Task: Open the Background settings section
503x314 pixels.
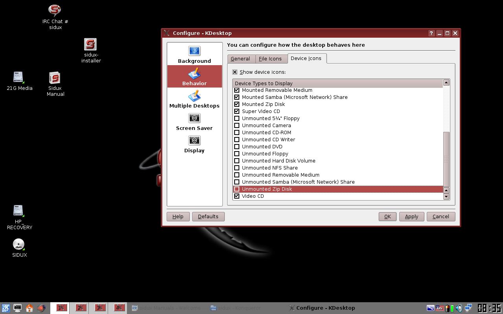Action: point(195,54)
